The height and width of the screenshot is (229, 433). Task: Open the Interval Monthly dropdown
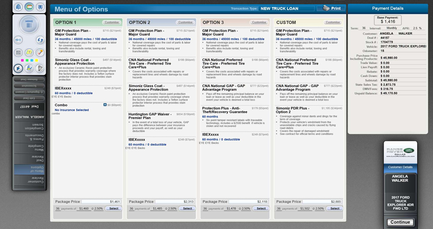(x=392, y=28)
